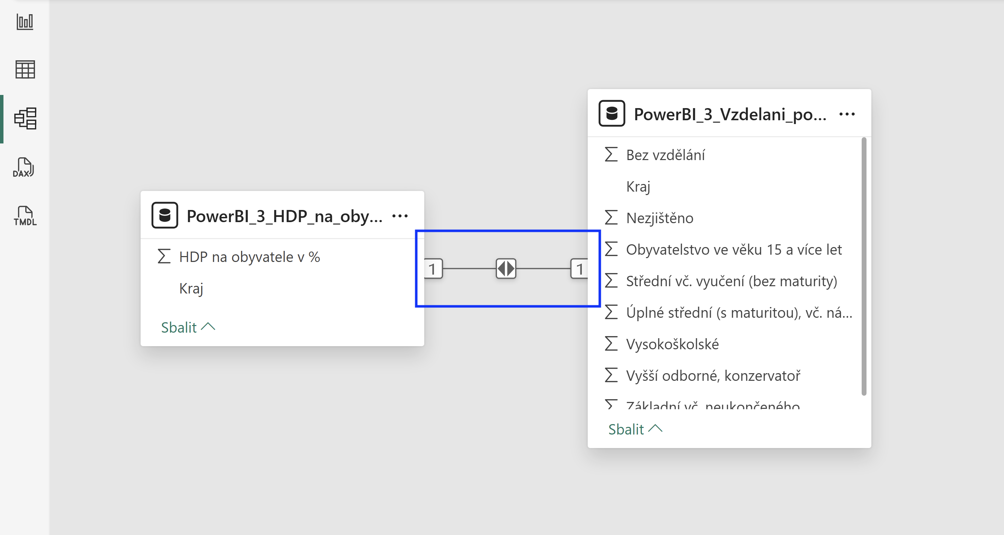Click the Vzdelani table field list scrollbar

pyautogui.click(x=864, y=267)
